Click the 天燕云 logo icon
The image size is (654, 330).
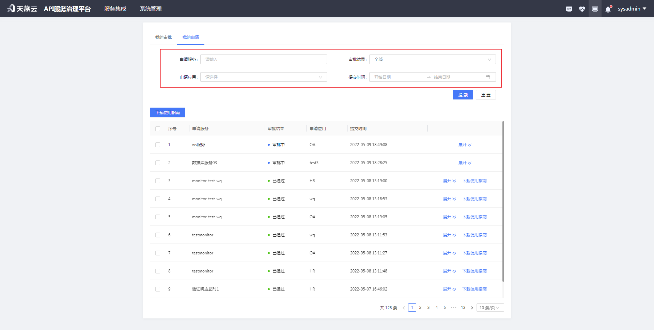pyautogui.click(x=10, y=8)
